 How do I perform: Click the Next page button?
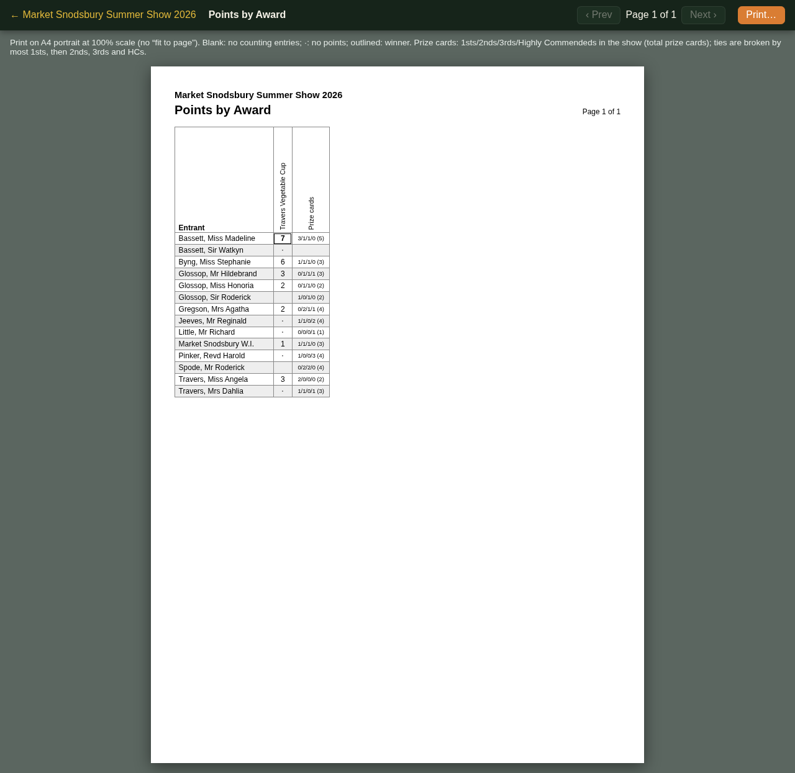point(703,15)
